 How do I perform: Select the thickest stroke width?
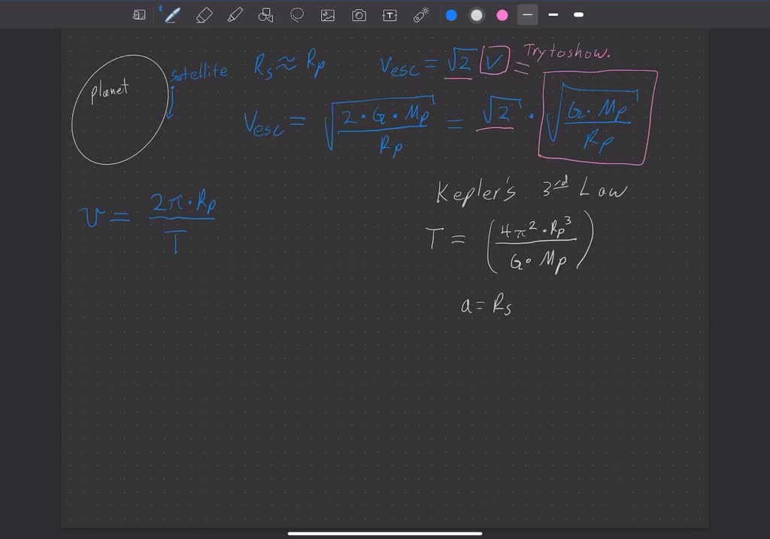578,15
